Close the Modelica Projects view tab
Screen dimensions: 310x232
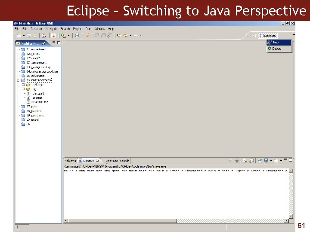pyautogui.click(x=43, y=43)
